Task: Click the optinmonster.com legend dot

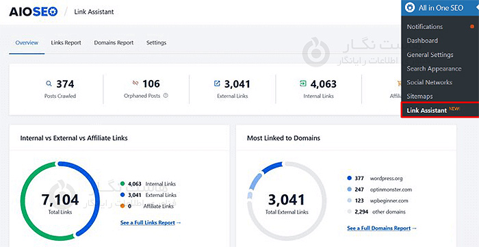Action: click(350, 190)
